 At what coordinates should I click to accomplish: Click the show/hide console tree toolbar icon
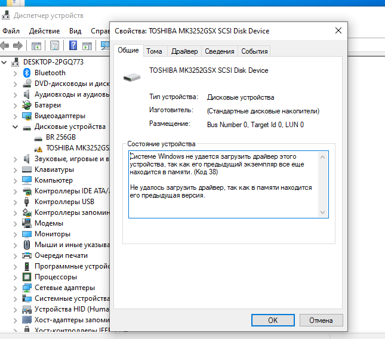[x=36, y=46]
